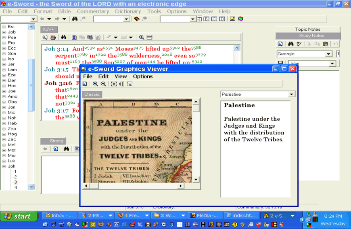
Task: Click the main toolbar back arrow
Action: click(x=42, y=19)
